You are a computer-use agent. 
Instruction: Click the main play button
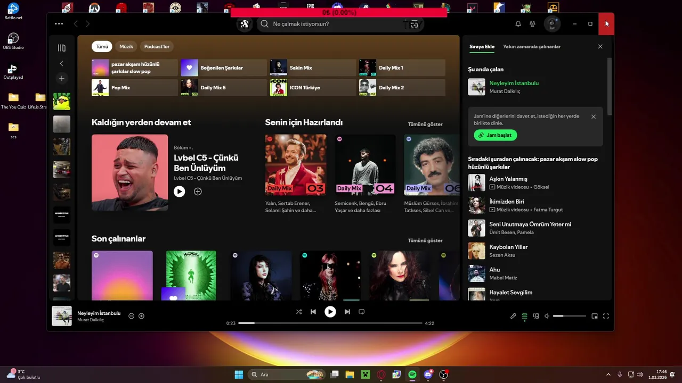(330, 312)
